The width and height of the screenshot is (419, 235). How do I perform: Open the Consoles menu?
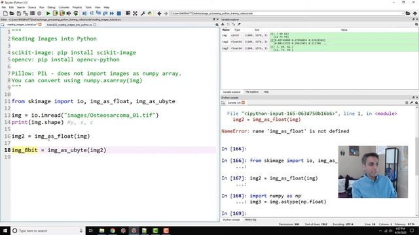tap(64, 7)
